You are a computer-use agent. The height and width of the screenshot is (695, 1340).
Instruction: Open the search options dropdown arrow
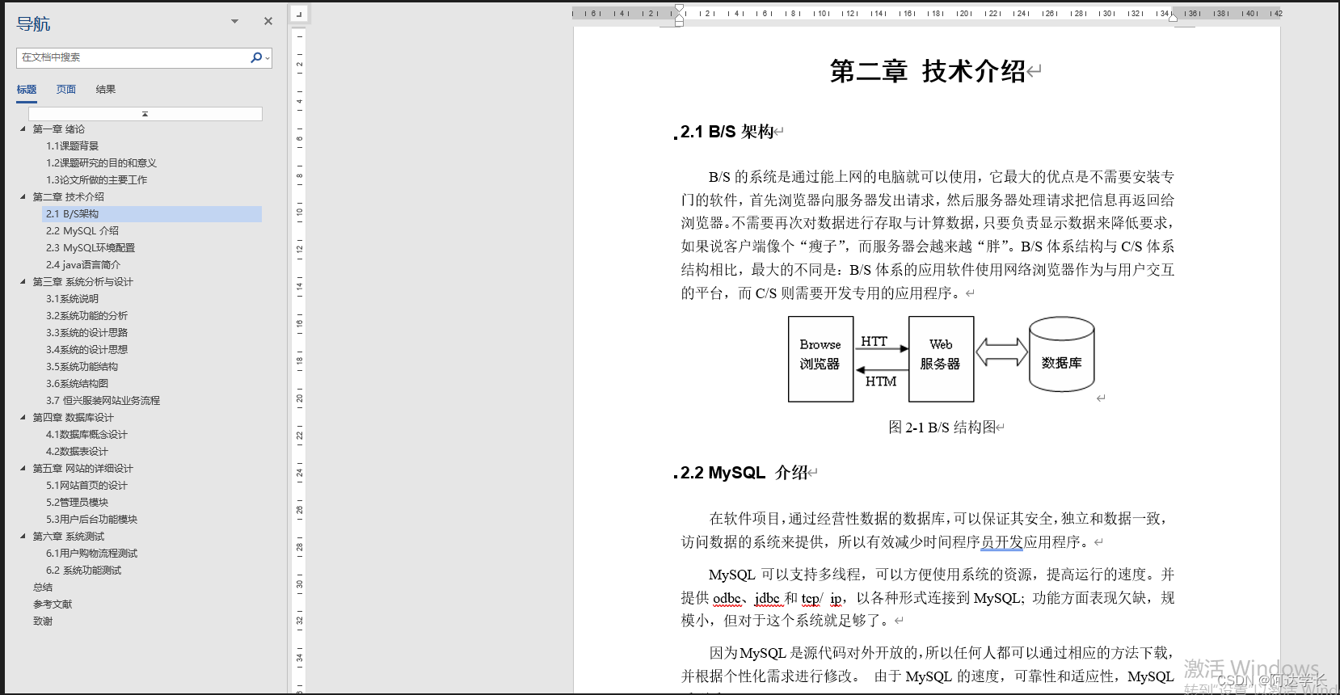tap(268, 58)
